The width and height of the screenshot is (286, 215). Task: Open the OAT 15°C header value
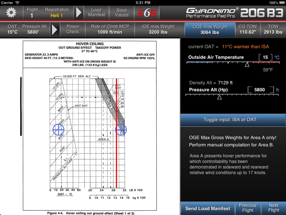(x=13, y=29)
